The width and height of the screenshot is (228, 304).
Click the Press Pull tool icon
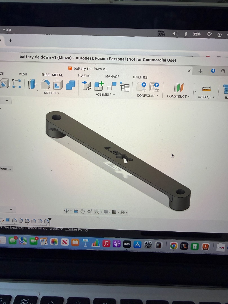[32, 84]
